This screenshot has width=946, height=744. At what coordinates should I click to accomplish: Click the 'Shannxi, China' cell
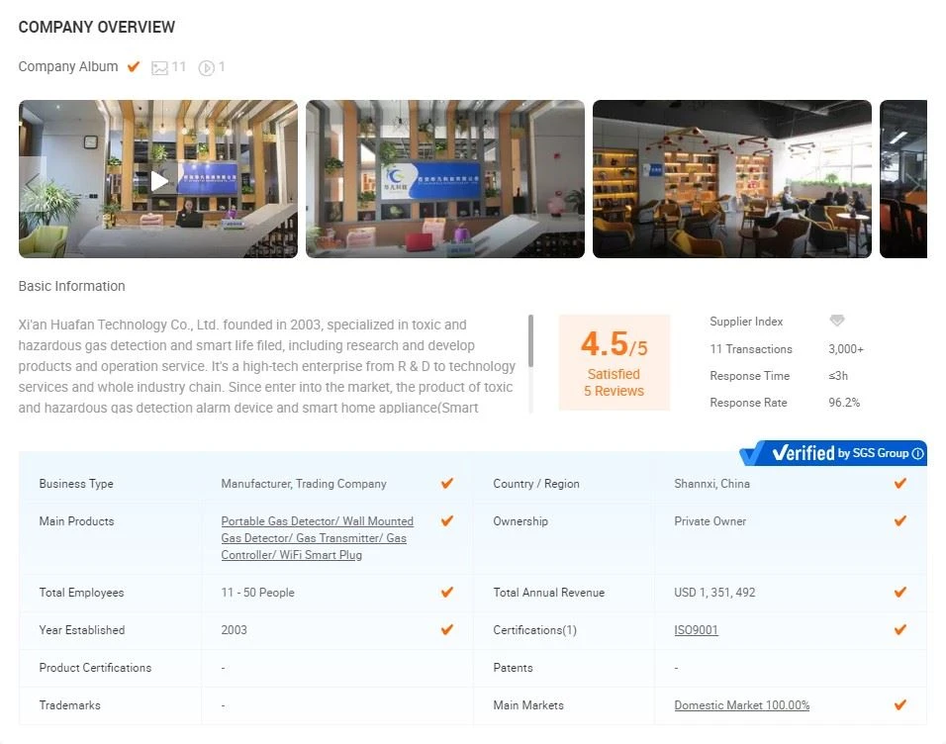click(x=711, y=484)
